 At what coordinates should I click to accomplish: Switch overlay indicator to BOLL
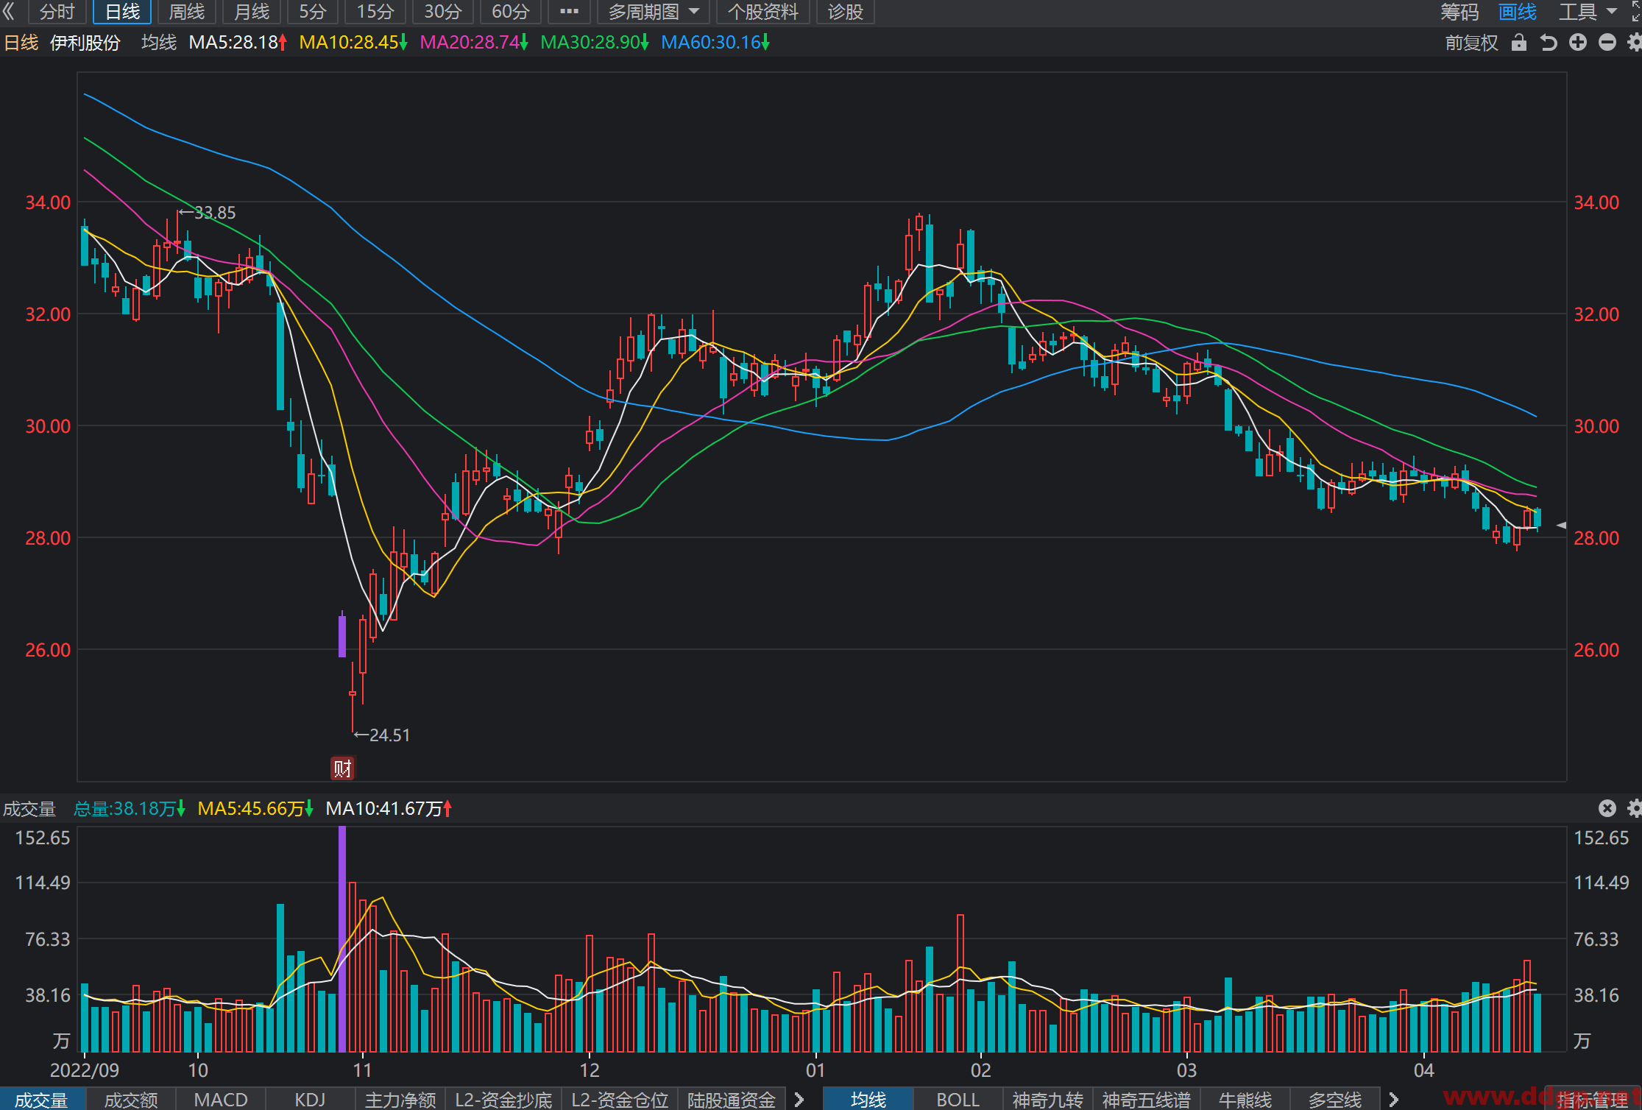[x=958, y=1099]
